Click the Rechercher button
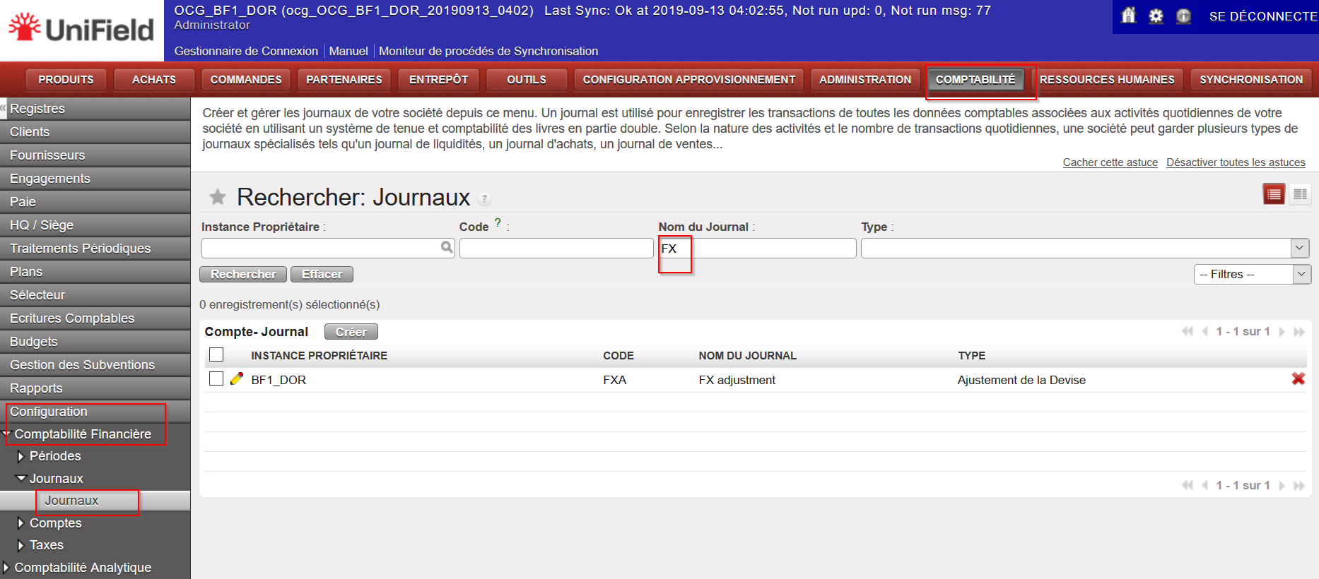 pyautogui.click(x=243, y=274)
